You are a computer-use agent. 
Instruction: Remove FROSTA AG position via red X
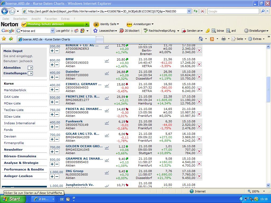coord(199,114)
